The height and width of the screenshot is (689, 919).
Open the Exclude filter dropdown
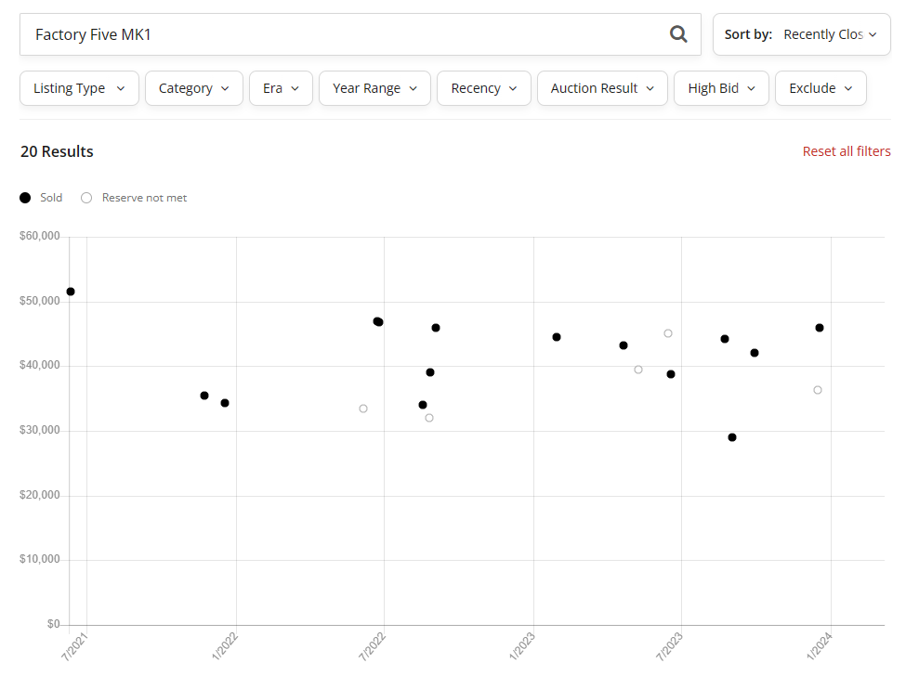pos(821,88)
